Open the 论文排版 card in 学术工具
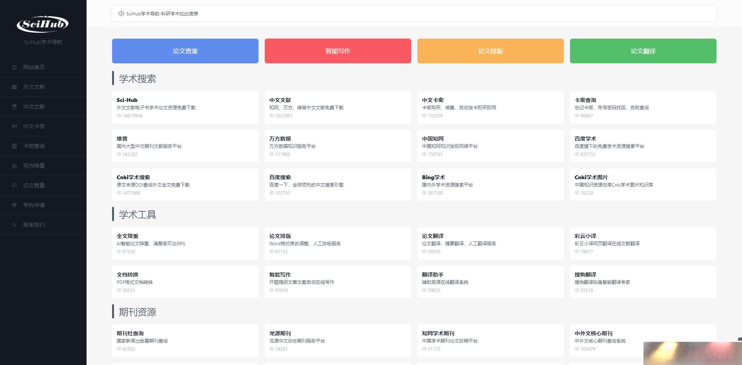This screenshot has width=742, height=365. click(x=338, y=243)
